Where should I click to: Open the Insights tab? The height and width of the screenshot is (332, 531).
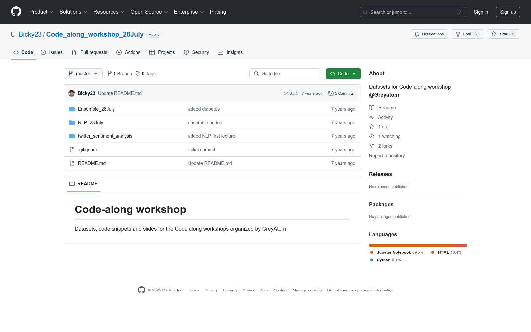[230, 52]
